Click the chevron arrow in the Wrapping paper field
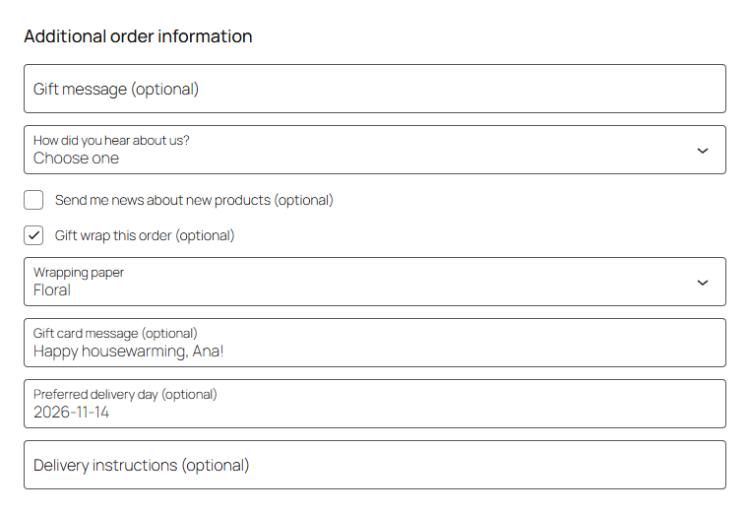The width and height of the screenshot is (749, 513). point(702,283)
